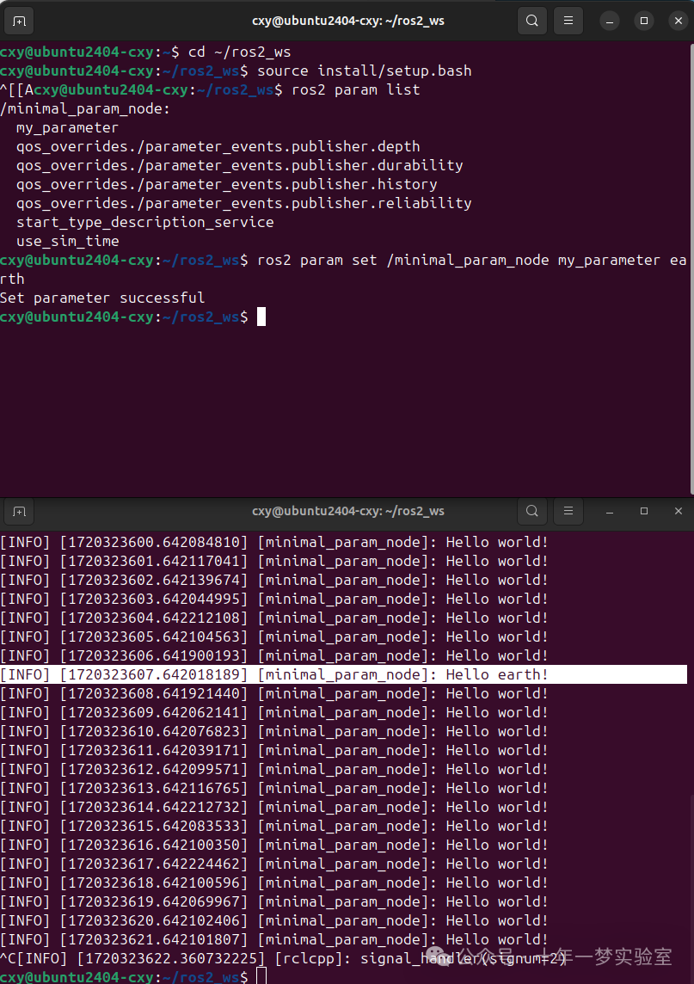Screen dimensions: 694x984
Task: Open hamburger menu in bottom terminal
Action: coord(568,512)
